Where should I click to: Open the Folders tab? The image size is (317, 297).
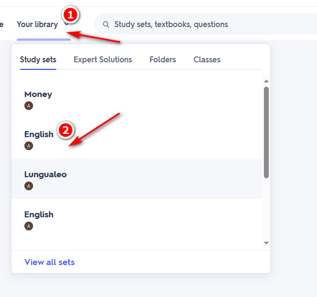(x=163, y=60)
